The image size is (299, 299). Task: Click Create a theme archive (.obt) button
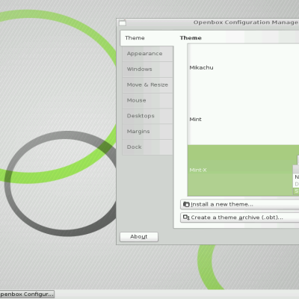[240, 218]
